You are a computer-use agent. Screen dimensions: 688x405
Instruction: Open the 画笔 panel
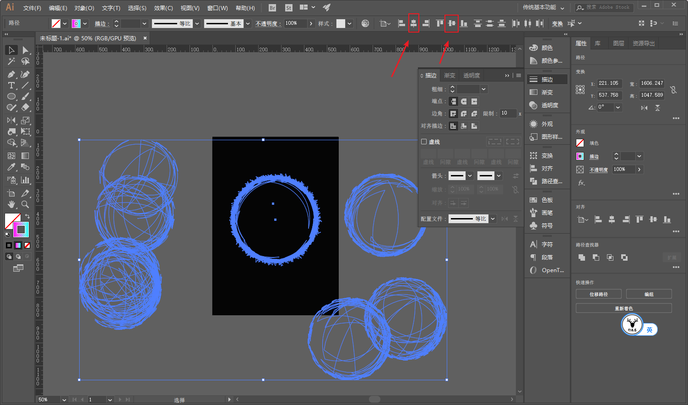[x=547, y=213]
